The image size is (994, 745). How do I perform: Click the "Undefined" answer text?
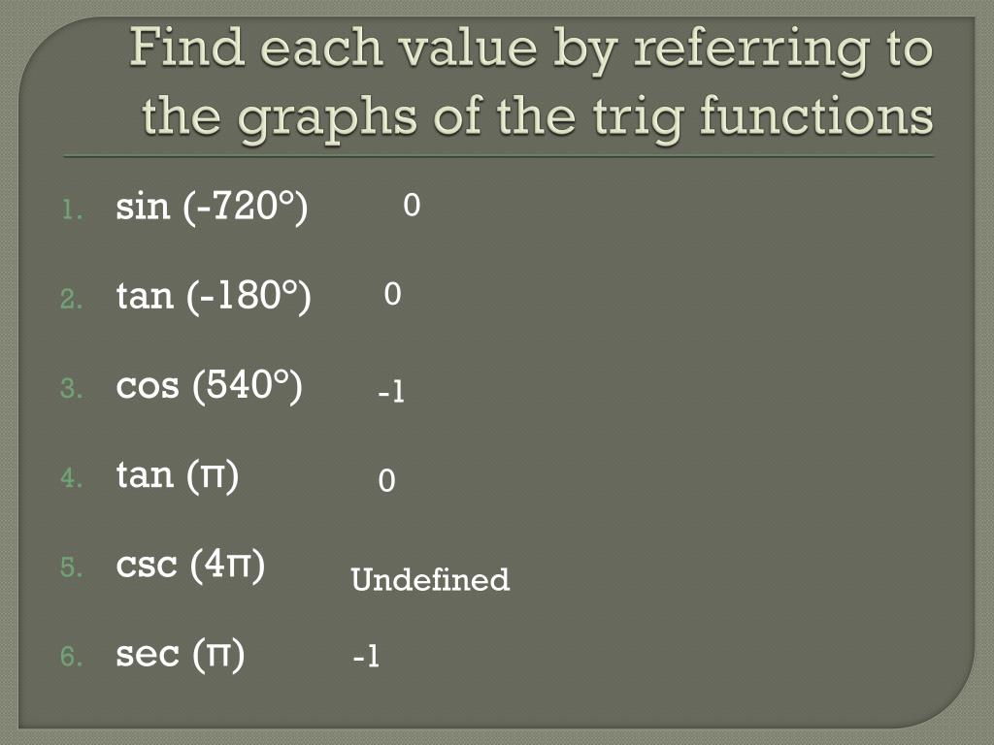coord(430,580)
